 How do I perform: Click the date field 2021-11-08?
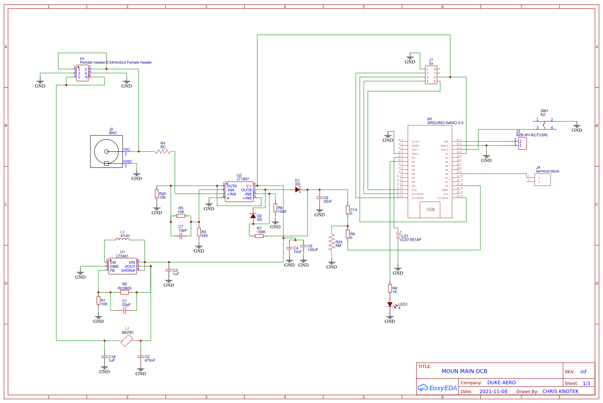pos(494,391)
